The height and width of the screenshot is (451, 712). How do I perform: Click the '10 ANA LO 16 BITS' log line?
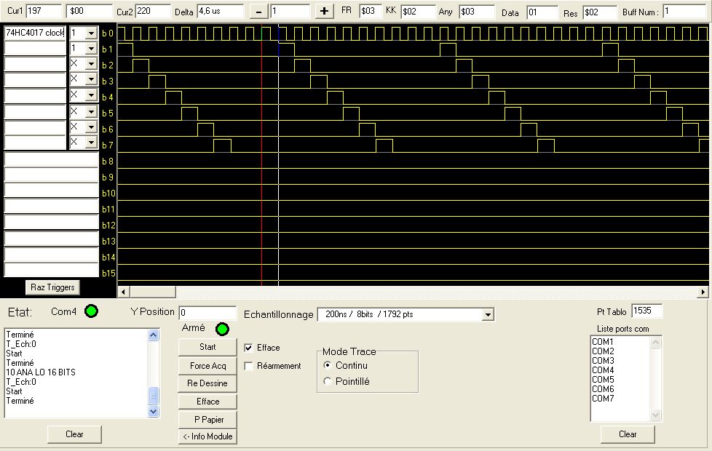tap(41, 372)
